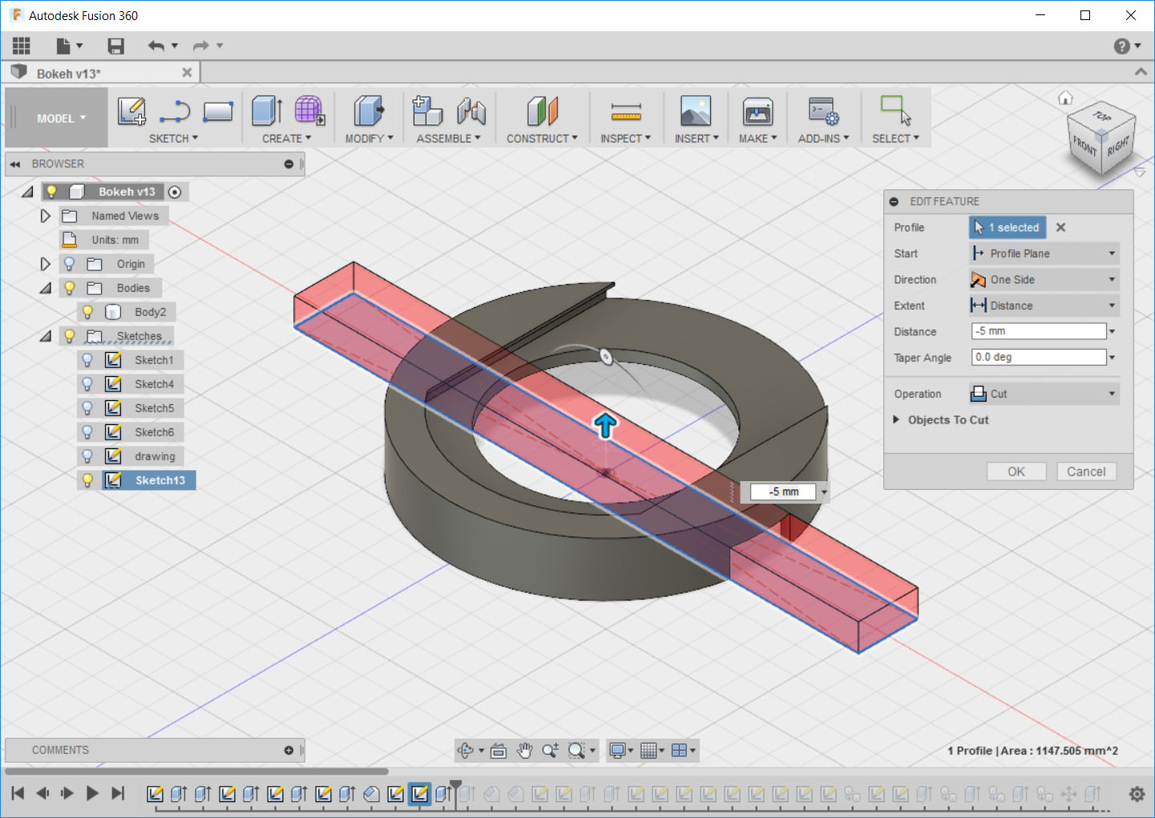Click the Press Pull icon under Modify

pos(368,111)
